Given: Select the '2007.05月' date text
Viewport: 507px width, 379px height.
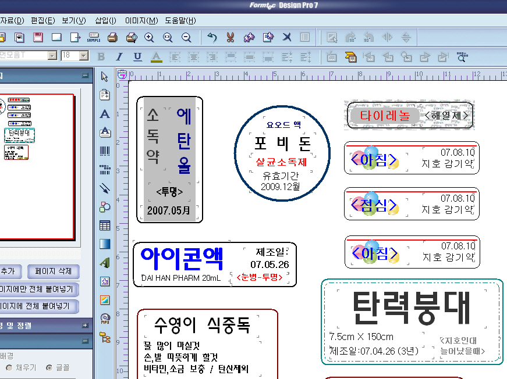Looking at the screenshot, I should pyautogui.click(x=168, y=210).
